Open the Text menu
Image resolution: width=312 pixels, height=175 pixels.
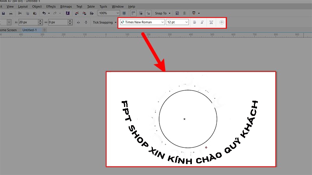coord(80,7)
